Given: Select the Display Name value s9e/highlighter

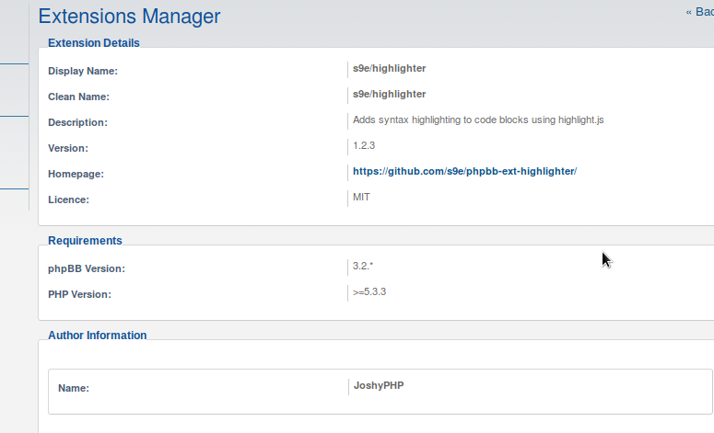Looking at the screenshot, I should click(389, 68).
